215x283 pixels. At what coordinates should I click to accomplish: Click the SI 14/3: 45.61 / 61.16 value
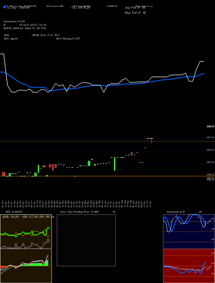(33, 25)
